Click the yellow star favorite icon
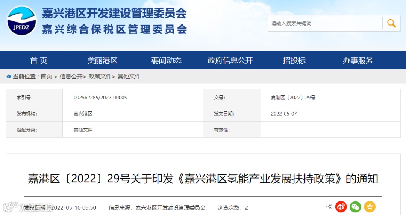 tap(370, 207)
